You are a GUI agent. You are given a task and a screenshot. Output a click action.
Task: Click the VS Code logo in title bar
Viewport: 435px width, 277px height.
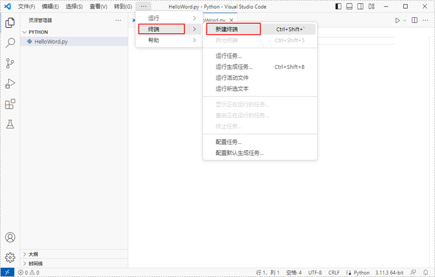tap(8, 6)
